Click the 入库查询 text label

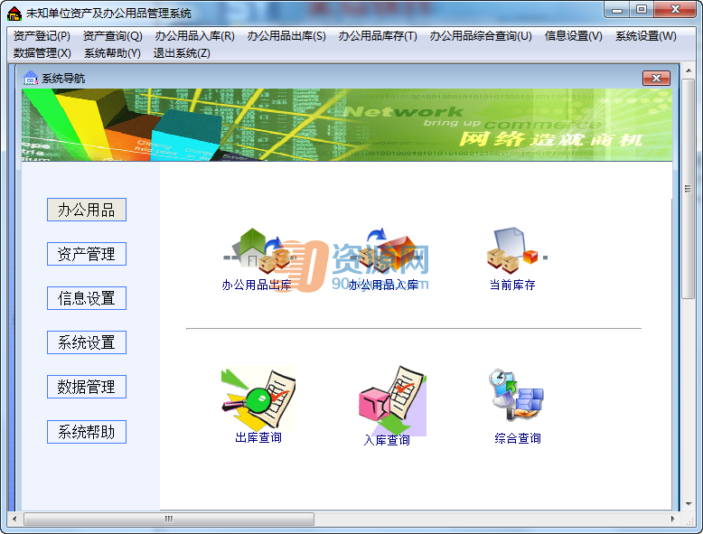[x=387, y=440]
